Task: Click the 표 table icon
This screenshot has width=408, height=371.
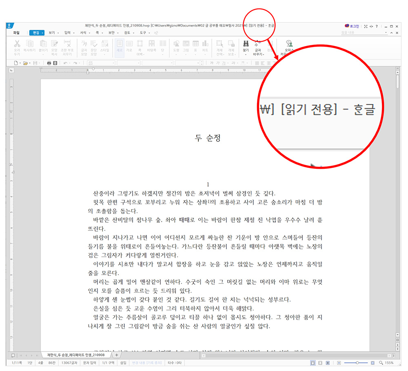Action: [196, 43]
